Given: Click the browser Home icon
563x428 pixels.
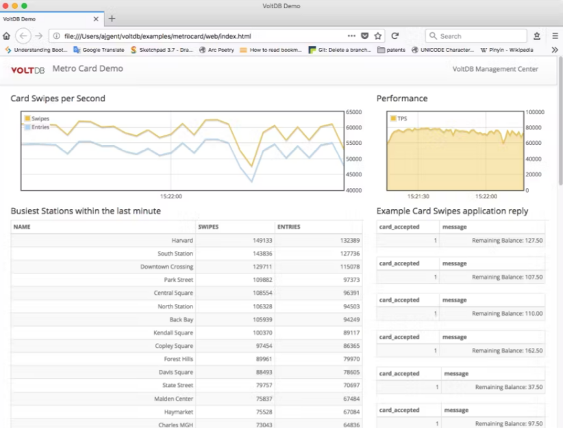Looking at the screenshot, I should click(x=7, y=36).
